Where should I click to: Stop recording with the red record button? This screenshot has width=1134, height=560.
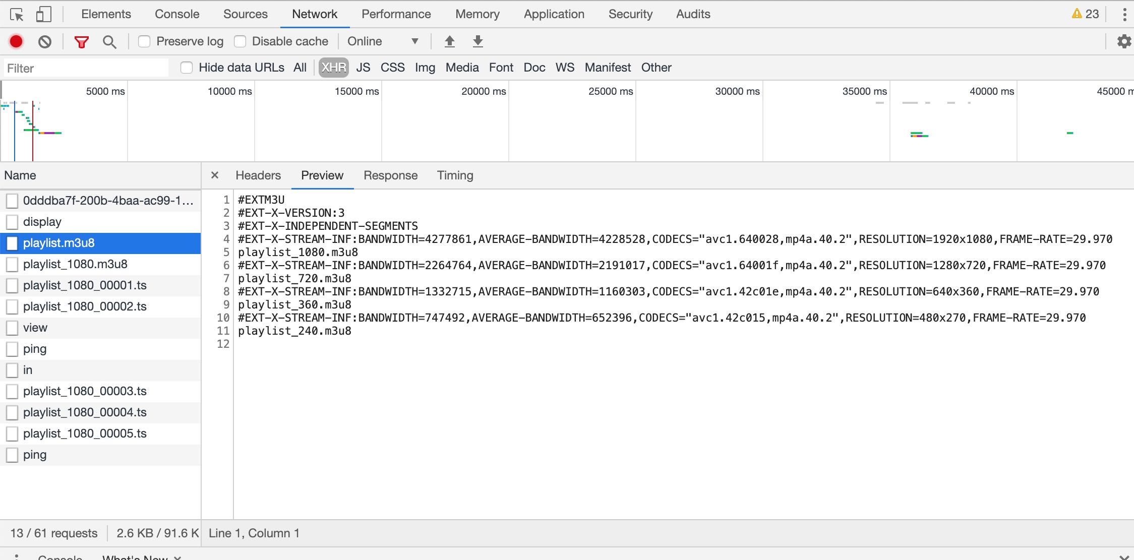coord(16,41)
